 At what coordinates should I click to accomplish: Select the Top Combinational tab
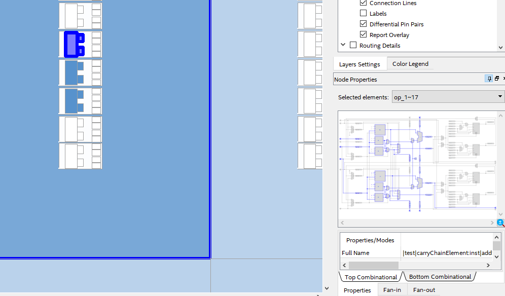click(x=371, y=277)
